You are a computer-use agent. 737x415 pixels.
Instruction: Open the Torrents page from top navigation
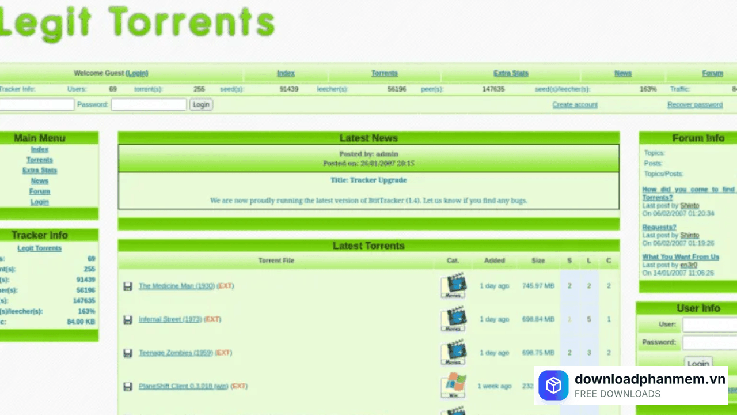[x=384, y=73]
